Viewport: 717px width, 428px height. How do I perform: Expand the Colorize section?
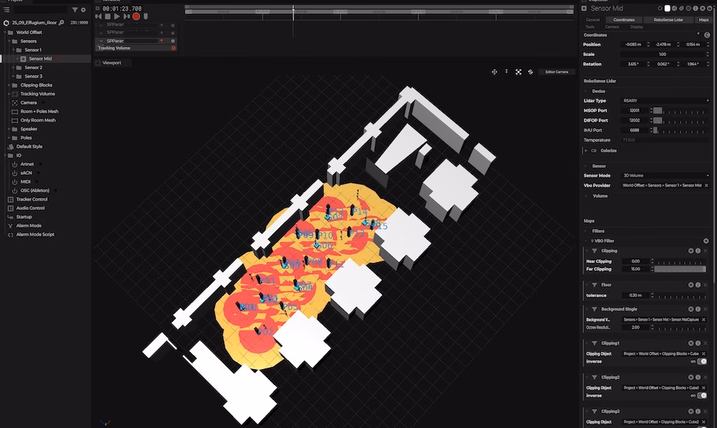pos(585,150)
